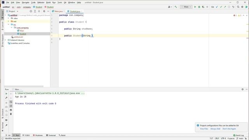Click the Stop icon in the top toolbar

pyautogui.click(x=207, y=7)
